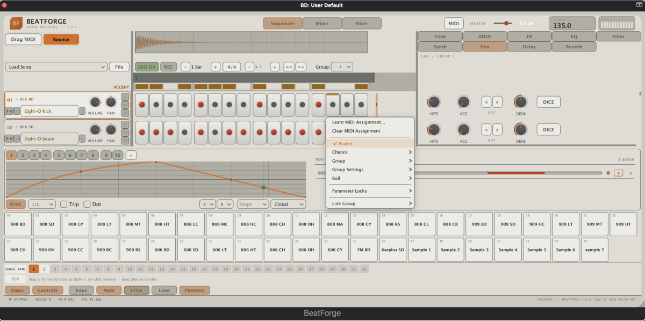Screen dimensions: 645x321
Task: Click the 808 SD track >0 button
Action: click(9, 138)
